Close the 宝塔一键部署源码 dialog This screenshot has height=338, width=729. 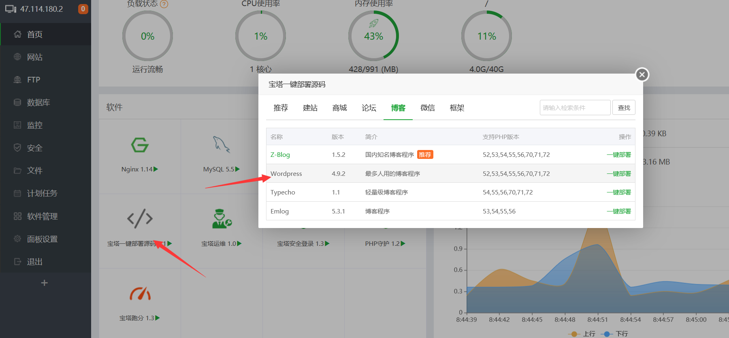[642, 74]
